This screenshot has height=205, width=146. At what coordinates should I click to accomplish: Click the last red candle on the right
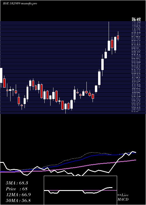tap(118, 37)
